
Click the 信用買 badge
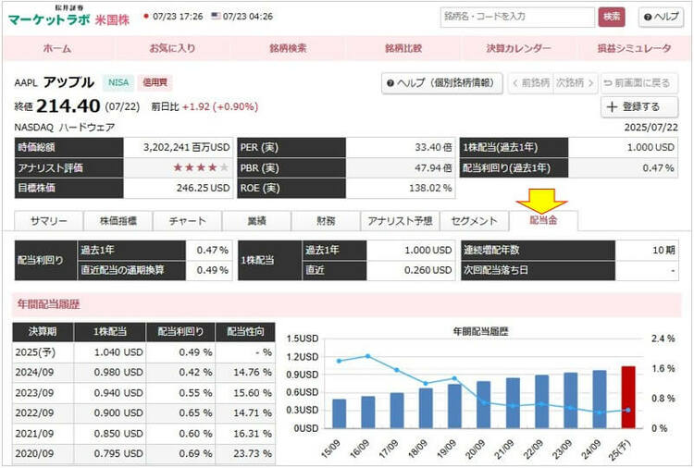click(155, 82)
